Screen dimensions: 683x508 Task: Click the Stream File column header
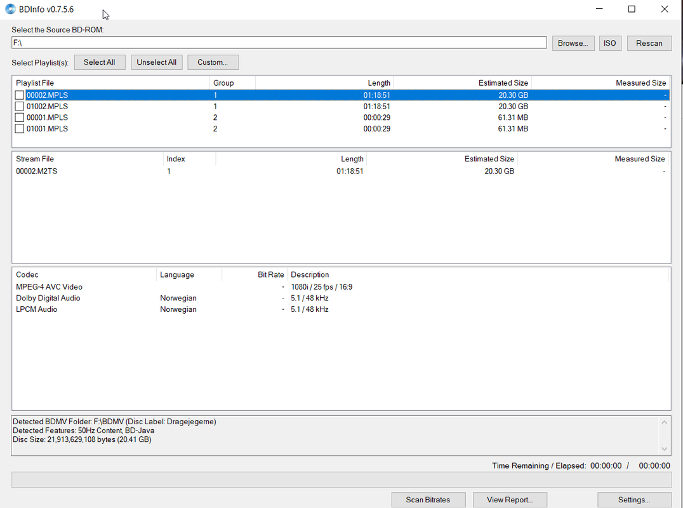(x=88, y=159)
